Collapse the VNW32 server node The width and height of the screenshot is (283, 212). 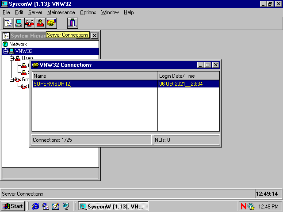coord(5,51)
